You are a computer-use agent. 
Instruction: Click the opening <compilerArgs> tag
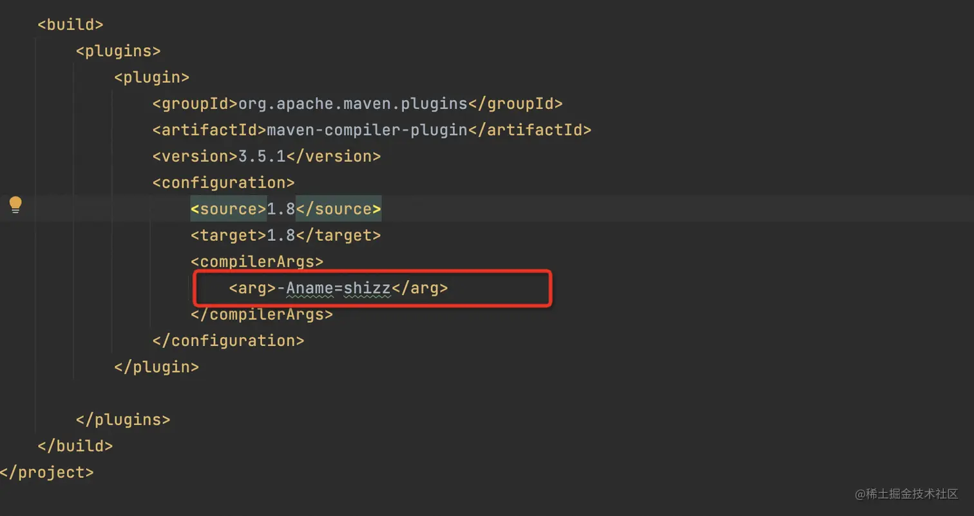coord(257,262)
